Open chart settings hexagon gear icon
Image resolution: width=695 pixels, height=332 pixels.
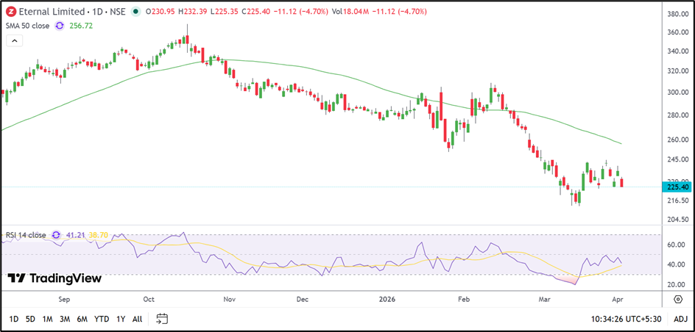point(677,298)
